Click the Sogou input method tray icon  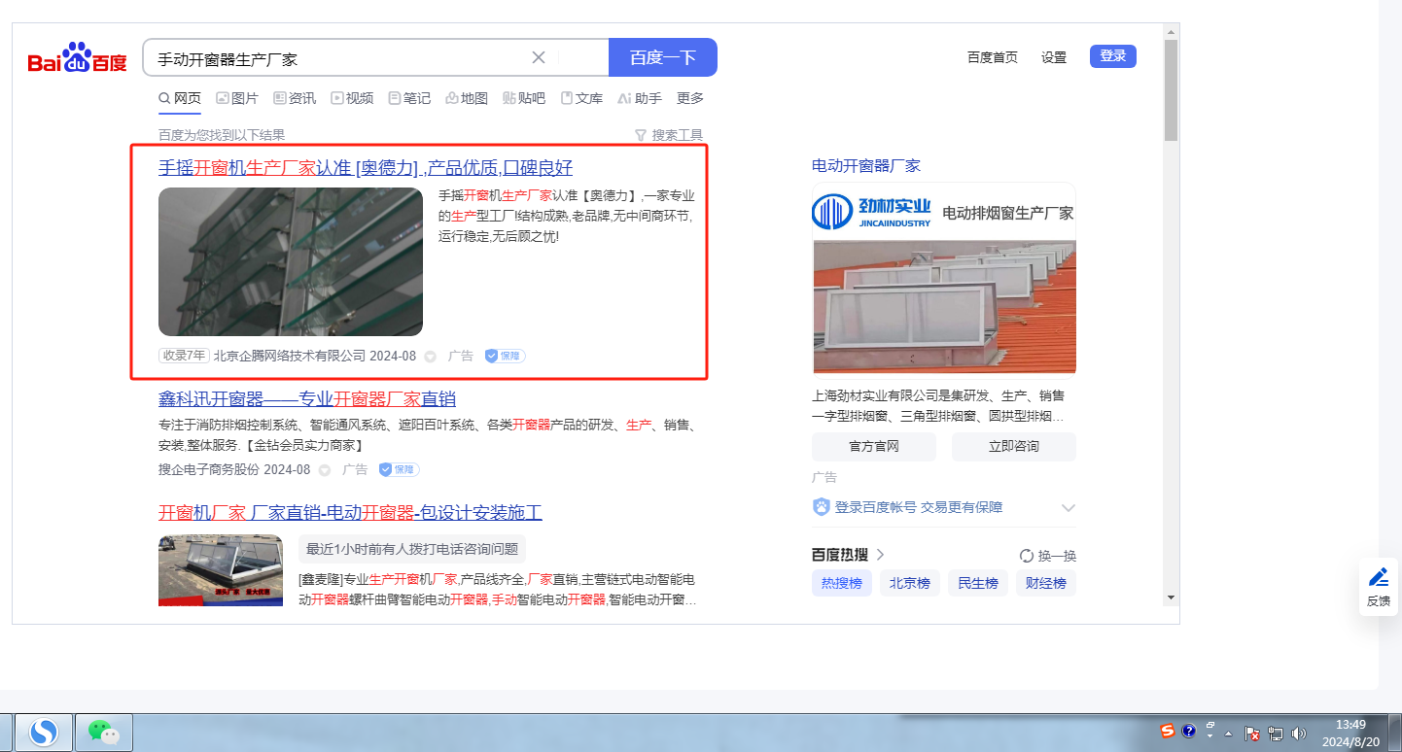(x=1168, y=731)
